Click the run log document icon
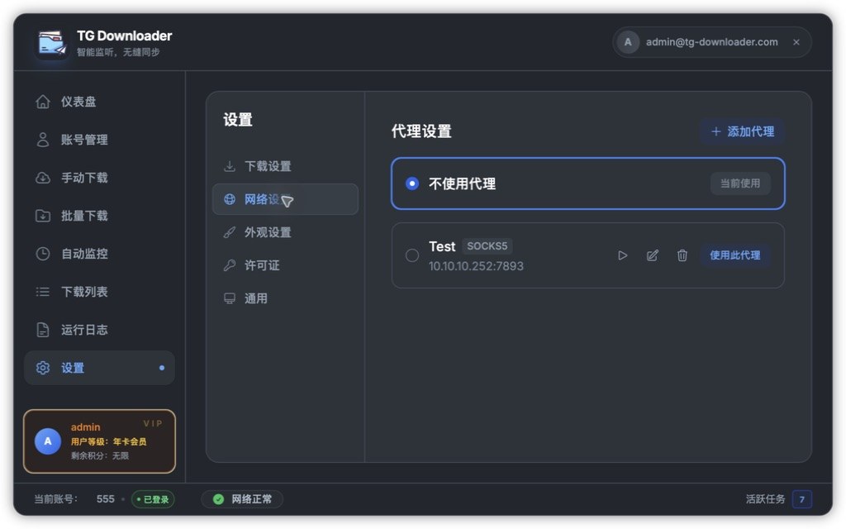 point(43,330)
